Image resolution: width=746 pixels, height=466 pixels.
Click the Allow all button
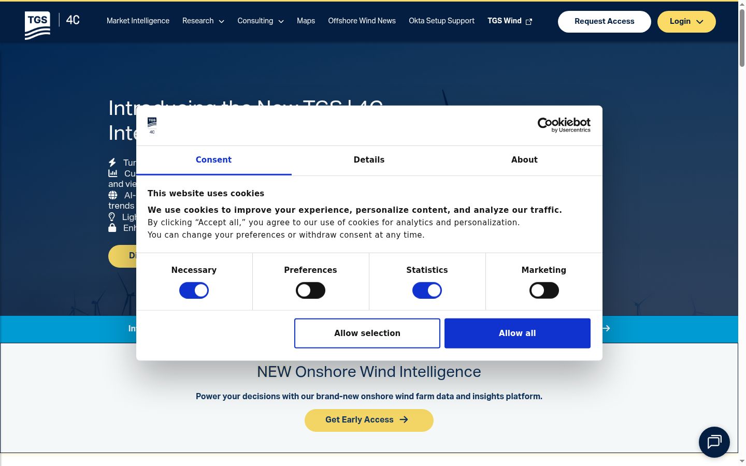pos(518,333)
